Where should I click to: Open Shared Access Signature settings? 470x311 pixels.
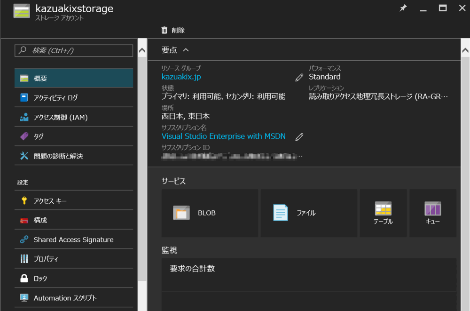point(74,239)
